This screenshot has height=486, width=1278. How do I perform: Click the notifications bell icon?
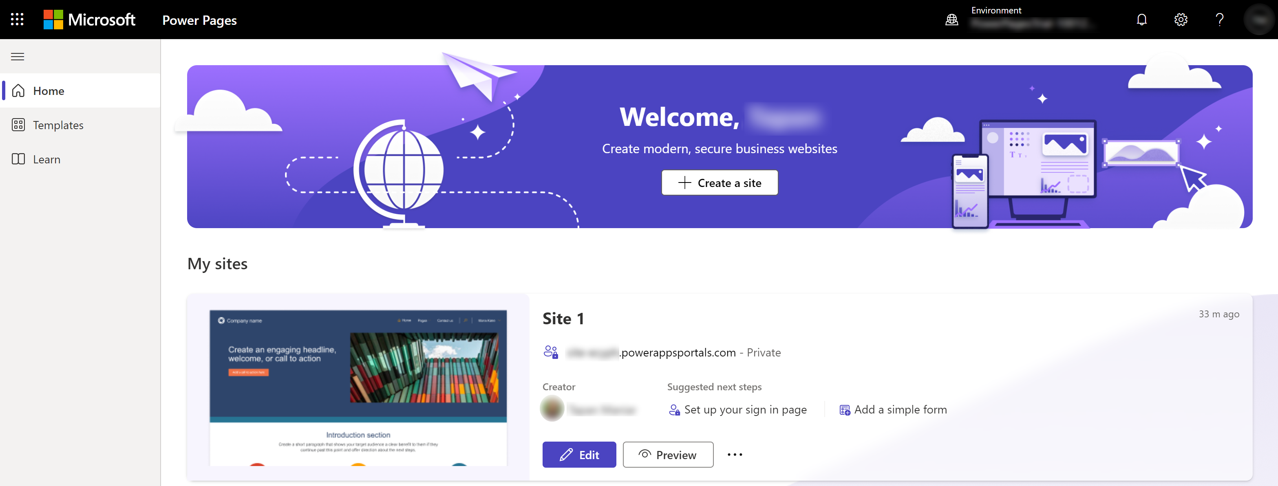coord(1143,20)
